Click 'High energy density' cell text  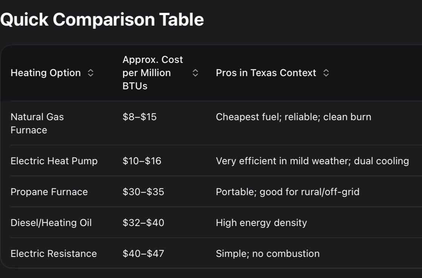click(x=261, y=223)
